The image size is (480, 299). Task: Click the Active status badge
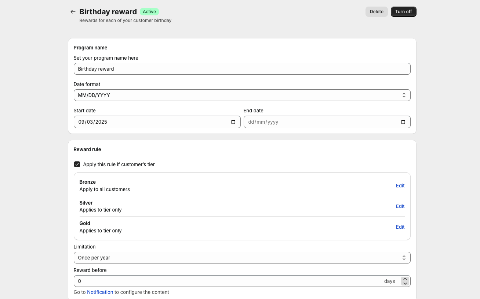[x=149, y=12]
